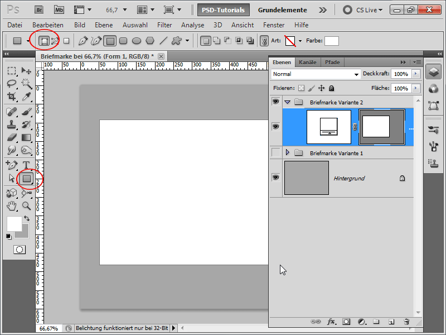This screenshot has height=335, width=446.
Task: Delete layer with trash icon
Action: click(406, 322)
